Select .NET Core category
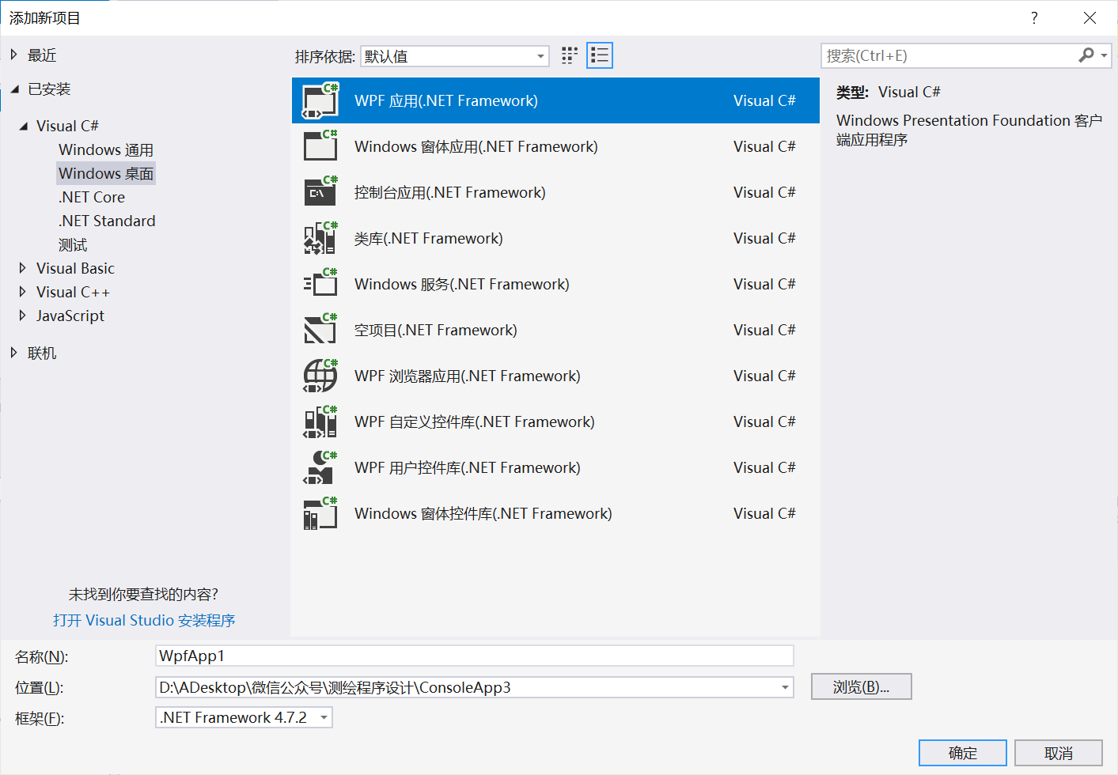 point(92,197)
